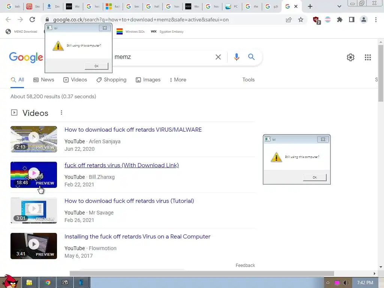Expand the More search filters

click(178, 80)
